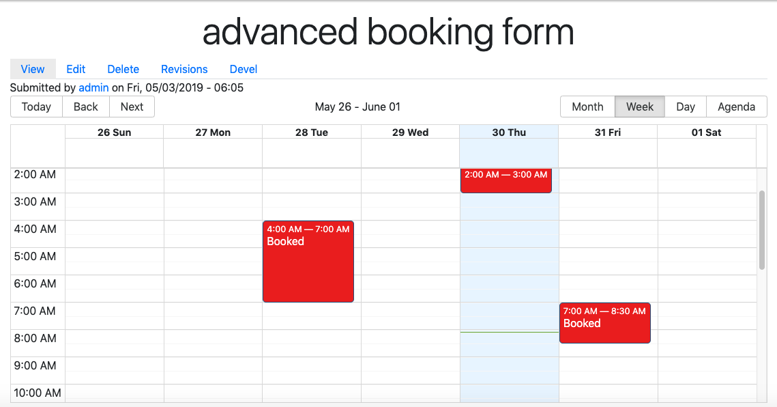This screenshot has width=777, height=407.
Task: Open the Revisions tab
Action: pyautogui.click(x=184, y=69)
